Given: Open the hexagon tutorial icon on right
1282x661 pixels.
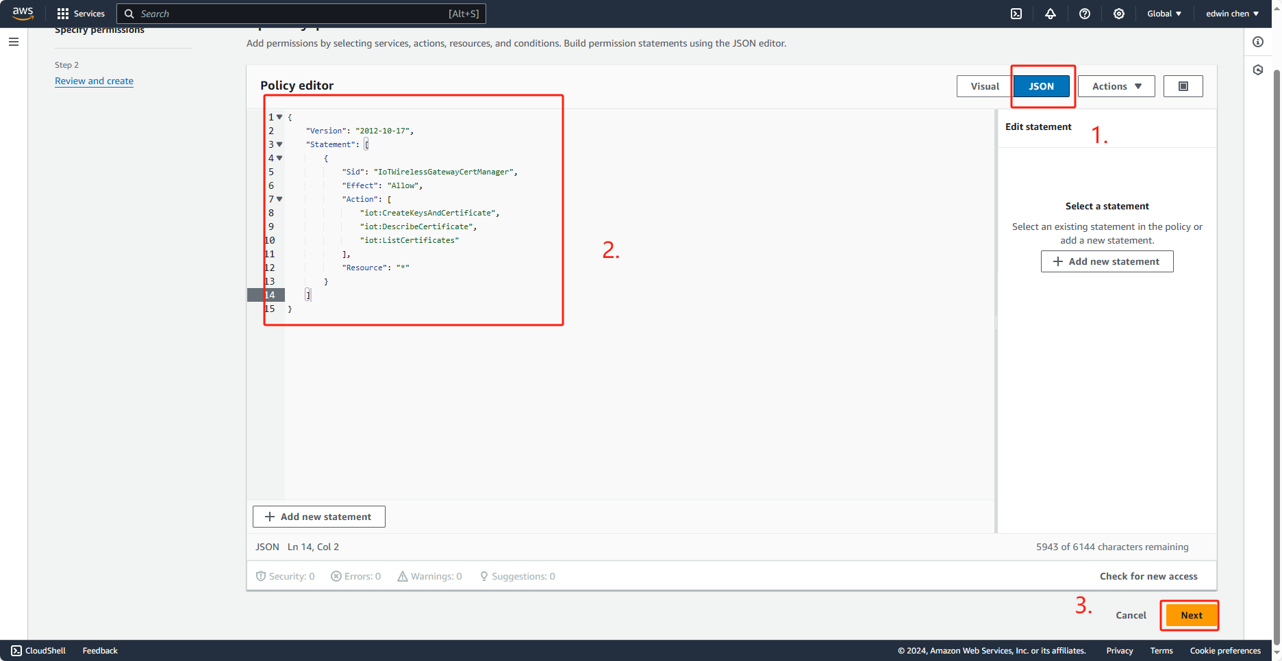Looking at the screenshot, I should [x=1258, y=70].
